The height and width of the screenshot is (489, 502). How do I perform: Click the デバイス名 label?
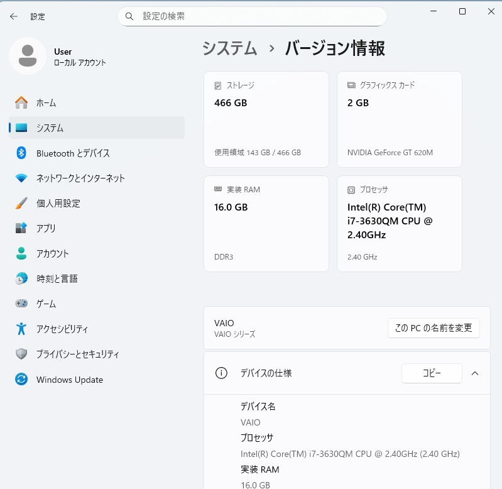click(x=258, y=407)
